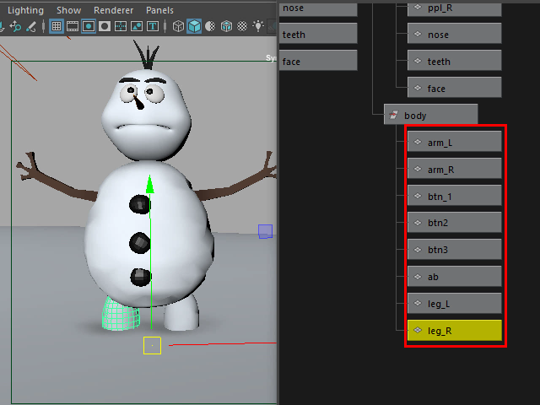Open the Show menu
The width and height of the screenshot is (540, 405).
point(69,10)
